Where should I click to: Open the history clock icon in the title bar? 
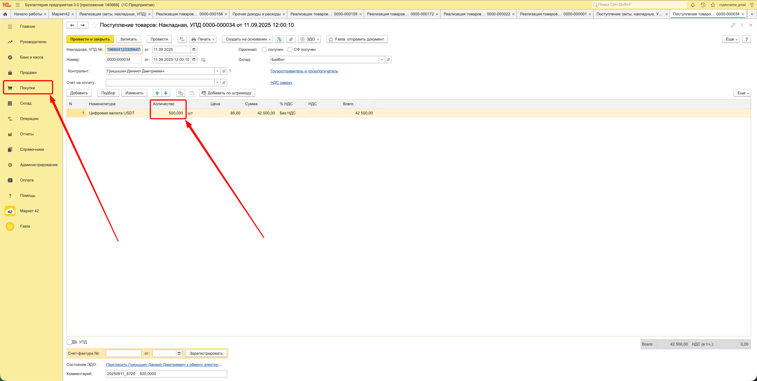point(703,5)
